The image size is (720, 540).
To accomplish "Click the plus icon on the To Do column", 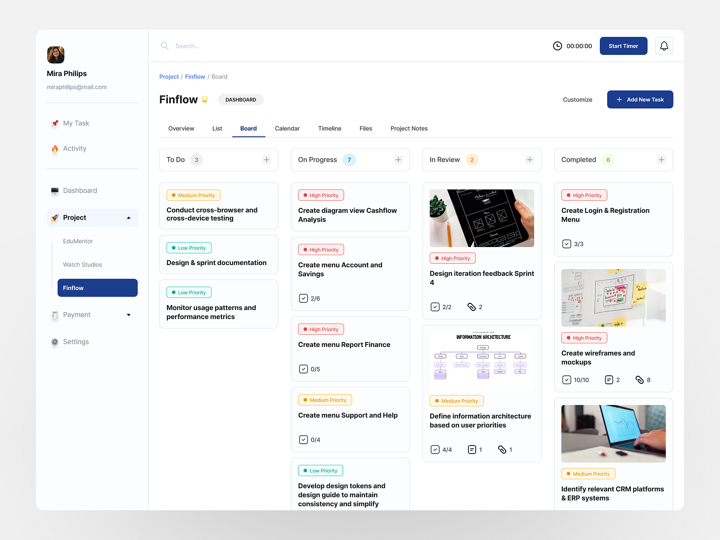I will coord(266,159).
